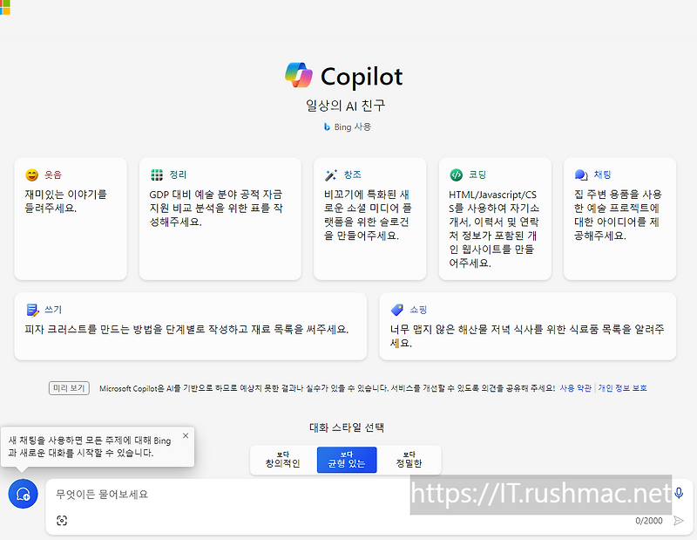The height and width of the screenshot is (540, 697).
Task: Click the image upload icon in the chat box
Action: click(62, 520)
